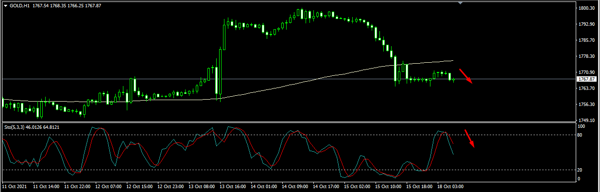The image size is (600, 192).
Task: Click the 14 Oct 01:00 time label
Action: pyautogui.click(x=264, y=186)
